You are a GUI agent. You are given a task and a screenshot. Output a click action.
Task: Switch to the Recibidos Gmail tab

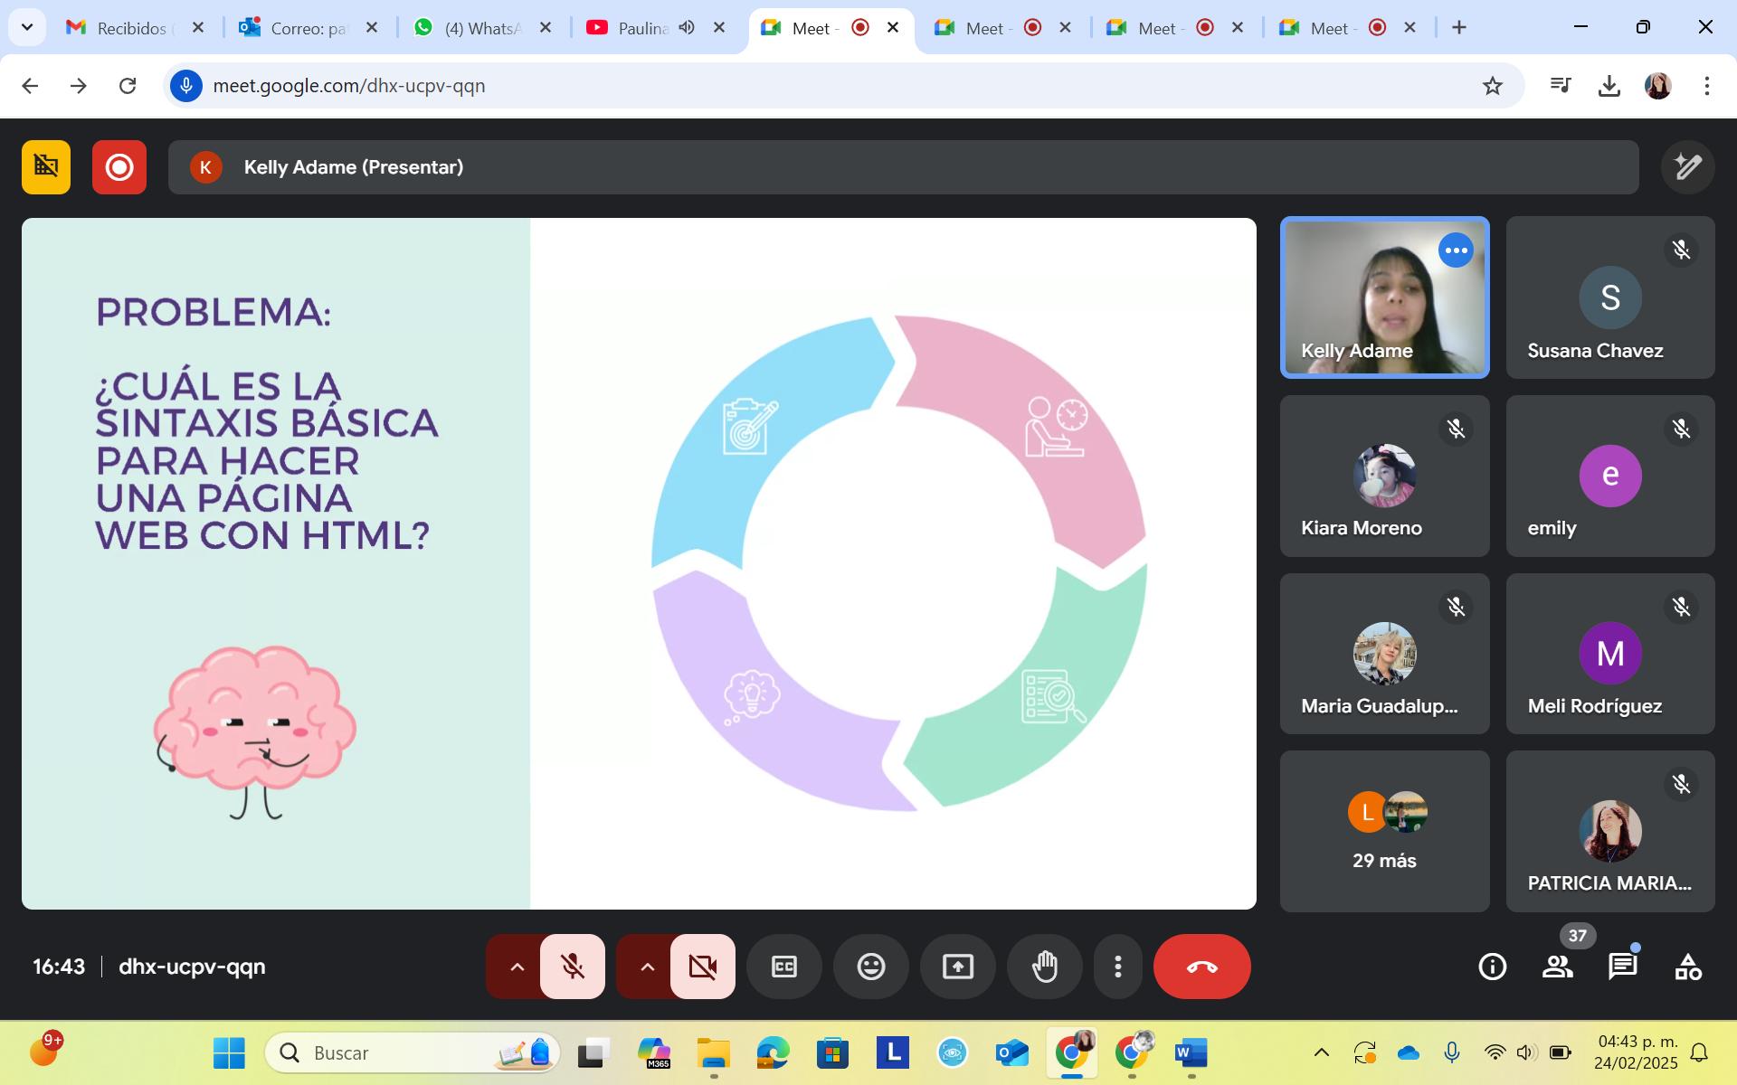tap(131, 28)
